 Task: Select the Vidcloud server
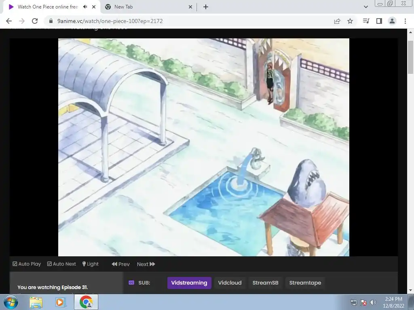click(230, 283)
